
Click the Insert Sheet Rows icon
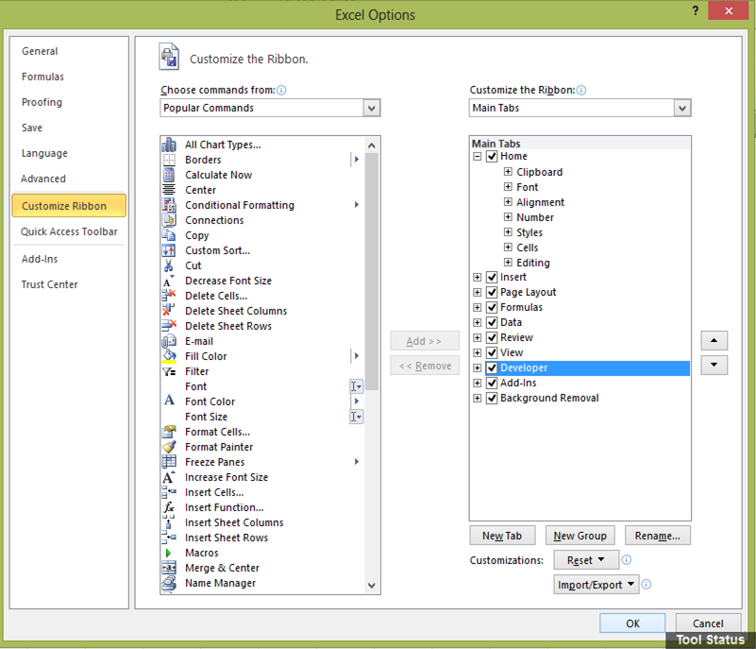pyautogui.click(x=169, y=537)
